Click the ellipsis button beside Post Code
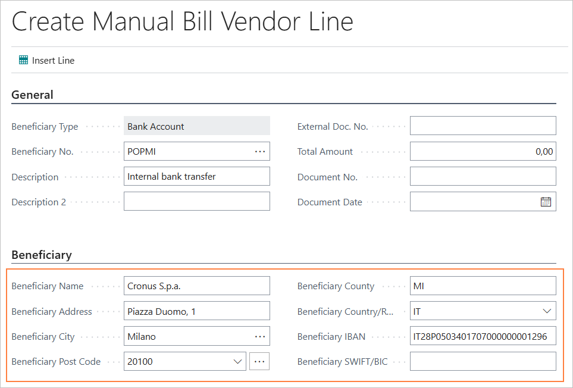 (259, 361)
